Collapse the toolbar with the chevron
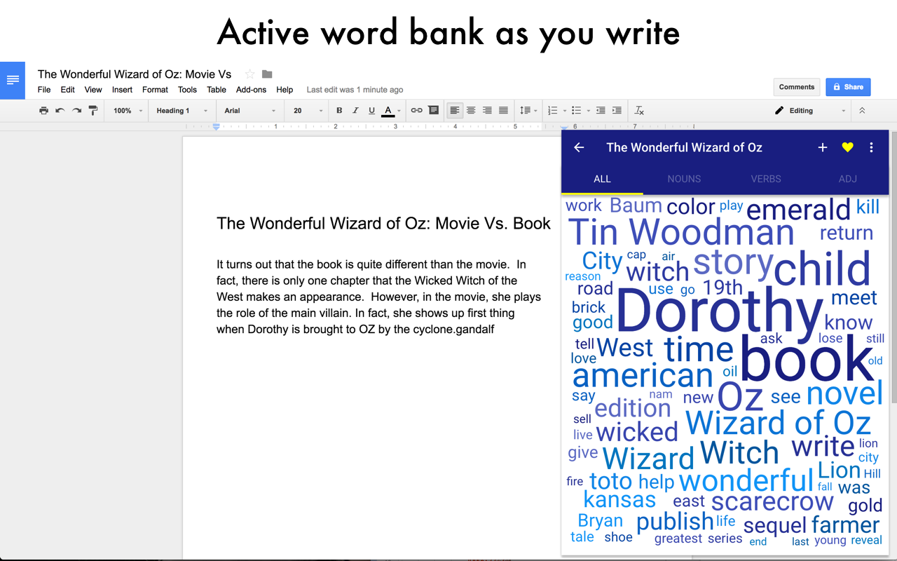This screenshot has width=897, height=561. tap(862, 110)
